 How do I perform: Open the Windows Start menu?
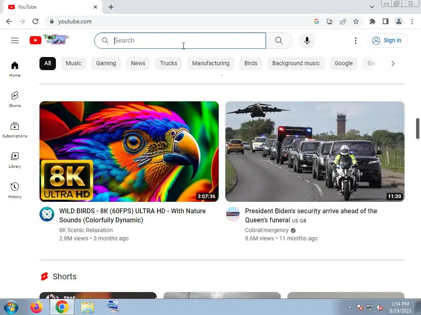[x=11, y=307]
